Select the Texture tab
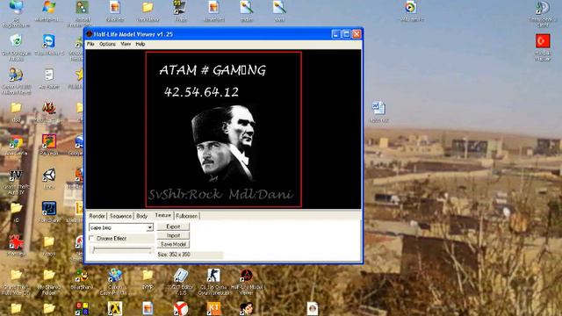Image resolution: width=562 pixels, height=316 pixels. (x=162, y=215)
